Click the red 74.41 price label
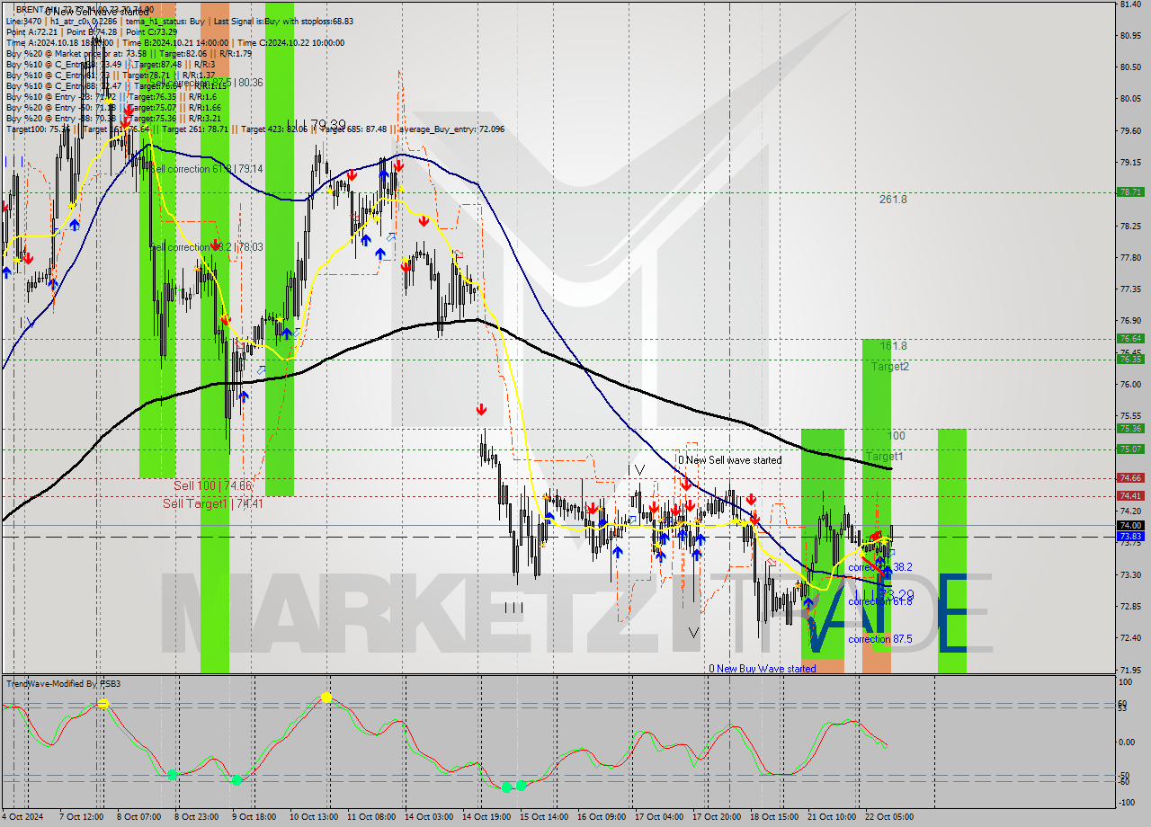The image size is (1151, 827). point(1130,496)
